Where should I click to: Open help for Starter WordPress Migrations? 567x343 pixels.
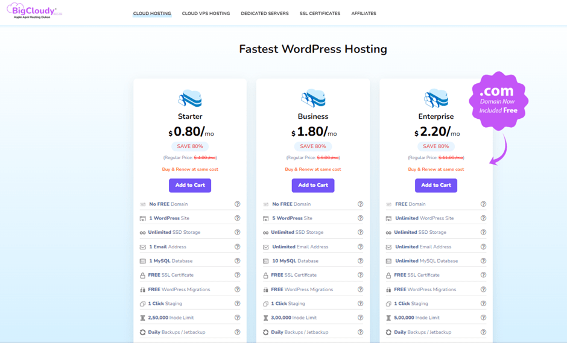click(x=237, y=289)
